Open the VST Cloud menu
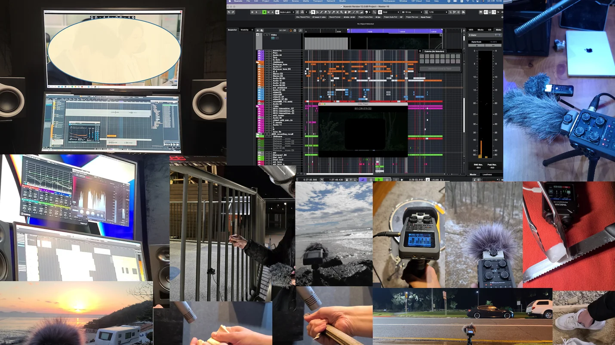The image size is (615, 345). tap(417, 1)
